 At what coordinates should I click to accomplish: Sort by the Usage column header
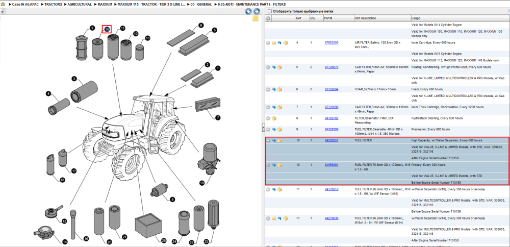pos(460,18)
